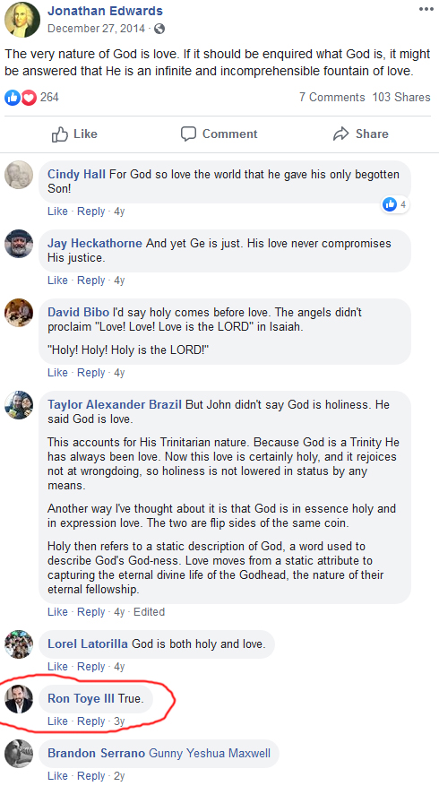Click the December 27, 2014 post timestamp
Image resolution: width=439 pixels, height=786 pixels.
[97, 29]
